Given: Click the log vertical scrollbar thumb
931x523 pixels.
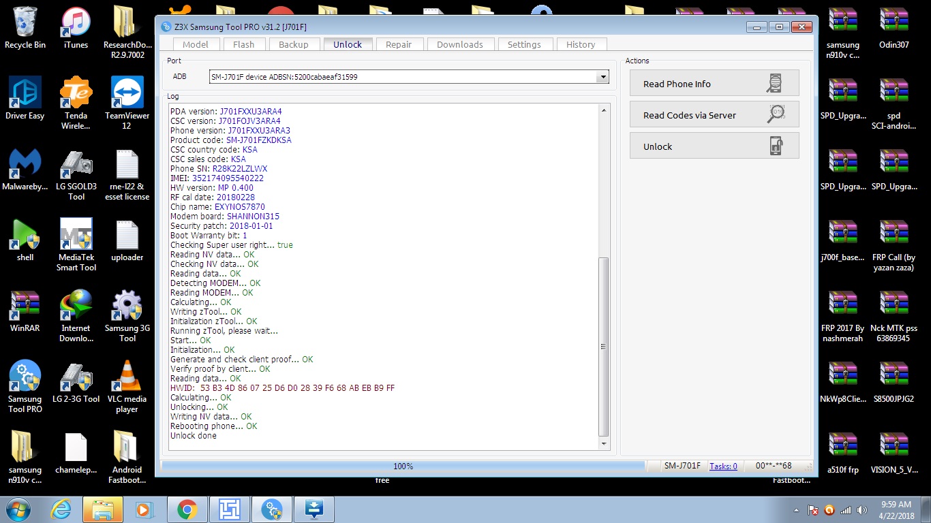Looking at the screenshot, I should pos(603,347).
